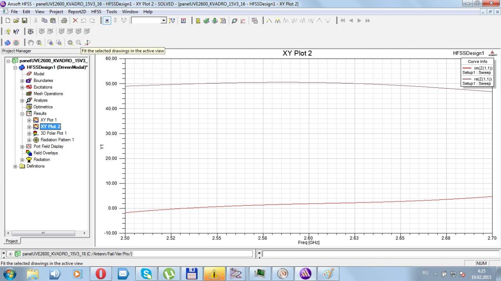Open the Report2D menu
The image size is (501, 281).
point(77,12)
